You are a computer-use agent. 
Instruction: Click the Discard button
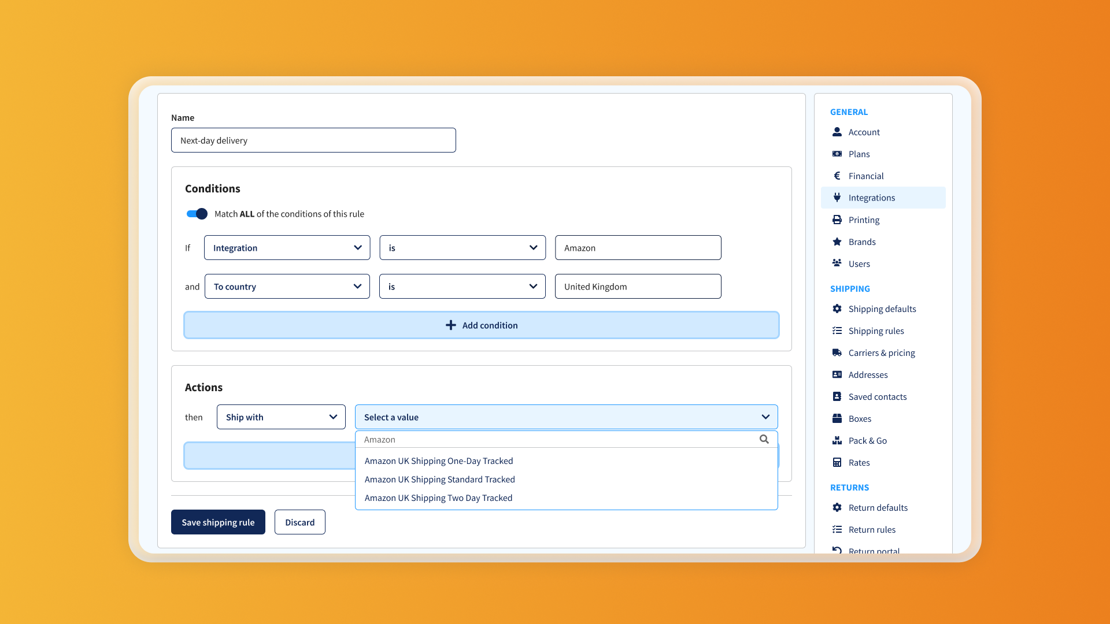click(x=299, y=522)
